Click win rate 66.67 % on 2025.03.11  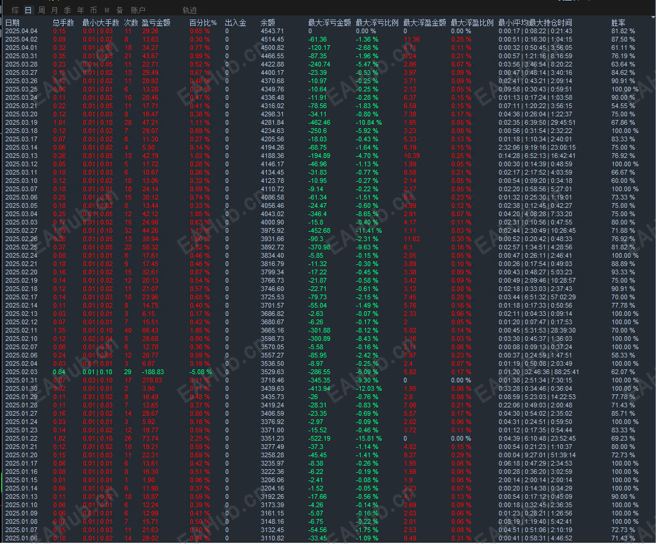[623, 172]
